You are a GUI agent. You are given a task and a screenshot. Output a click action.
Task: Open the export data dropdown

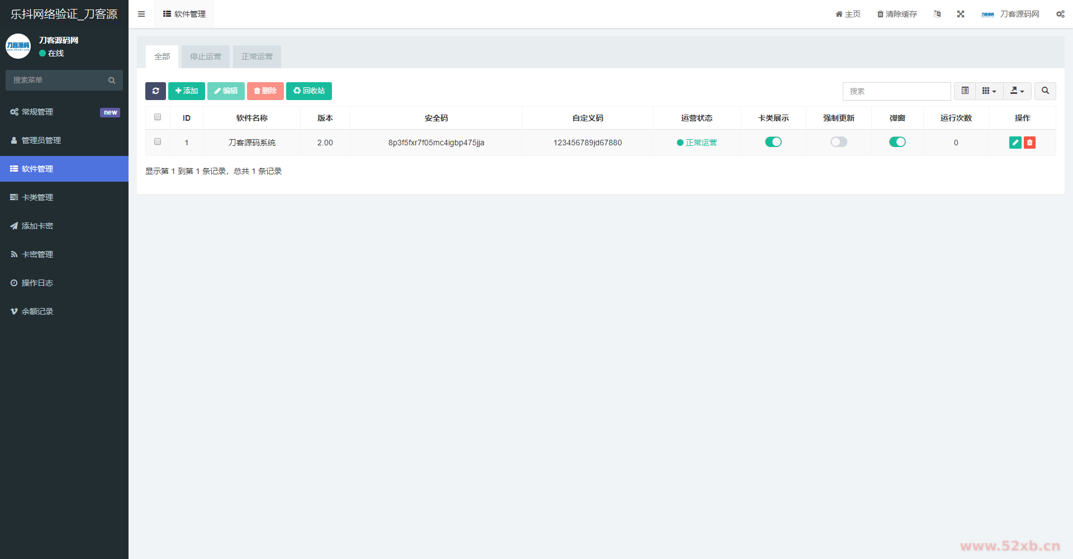[1017, 91]
